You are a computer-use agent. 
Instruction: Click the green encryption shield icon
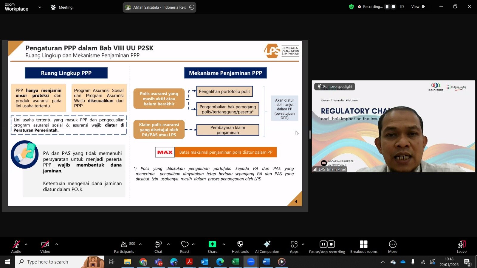pyautogui.click(x=351, y=7)
